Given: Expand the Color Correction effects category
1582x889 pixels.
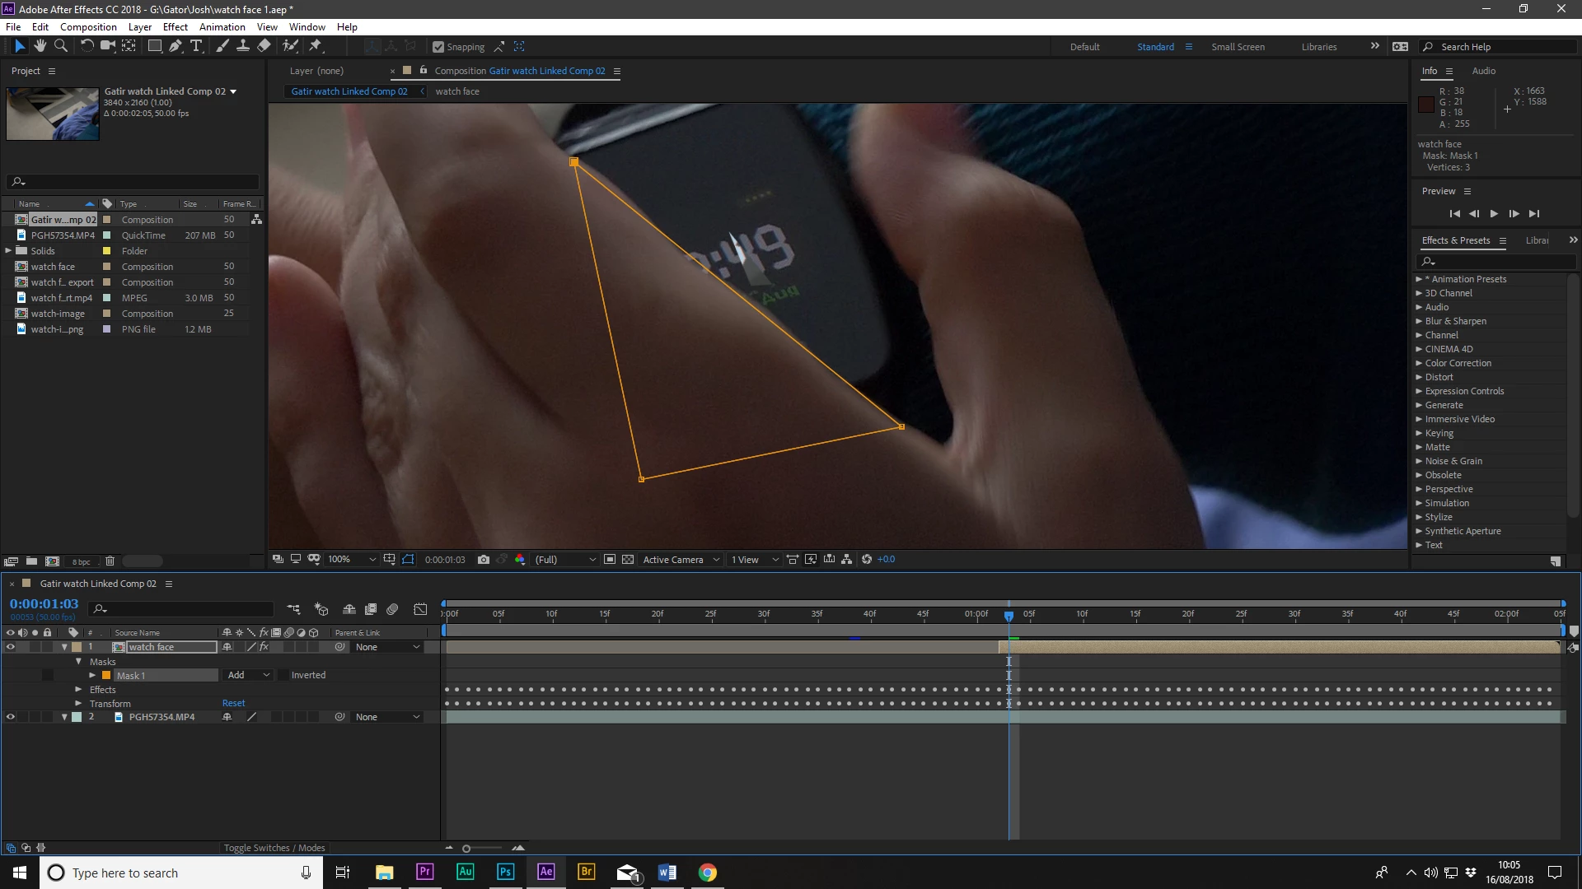Looking at the screenshot, I should point(1419,363).
